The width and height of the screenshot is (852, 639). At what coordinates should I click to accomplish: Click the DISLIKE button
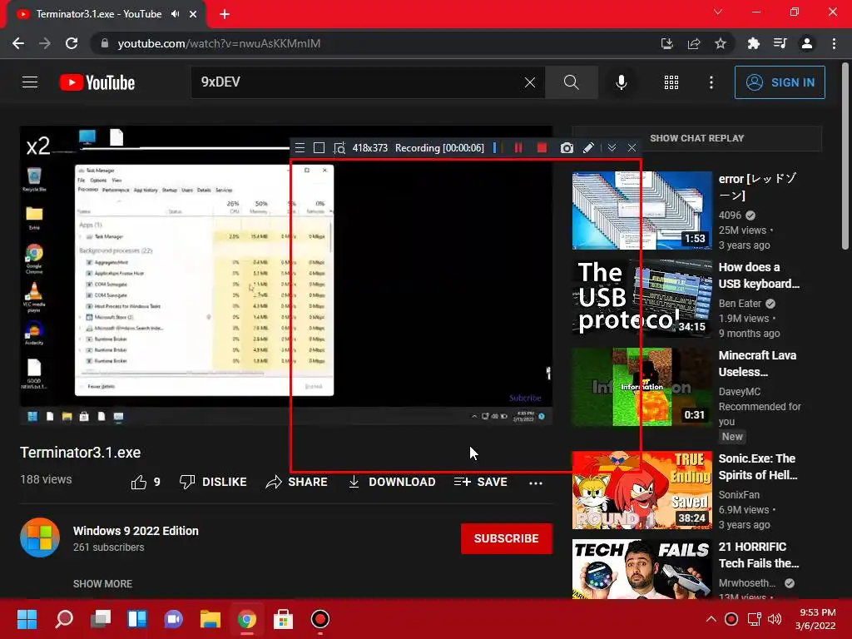click(213, 482)
